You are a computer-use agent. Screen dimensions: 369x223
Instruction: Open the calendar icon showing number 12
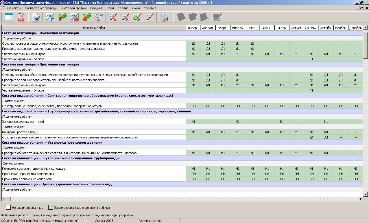click(x=21, y=17)
